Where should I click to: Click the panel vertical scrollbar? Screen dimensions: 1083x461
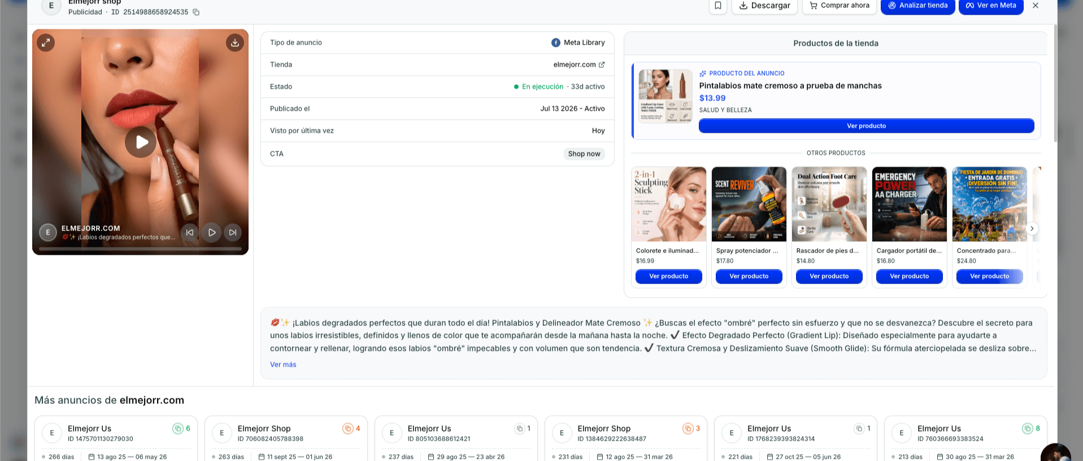[x=1054, y=83]
